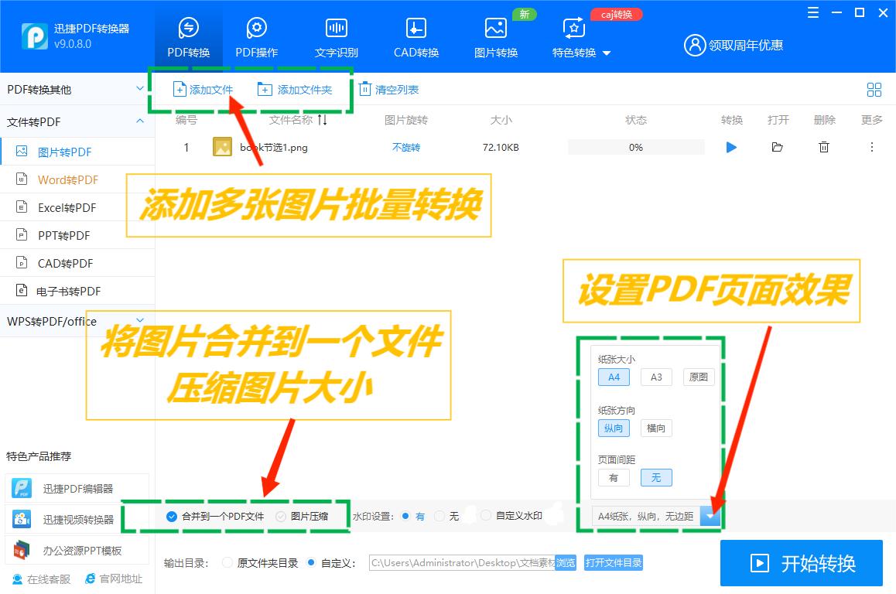Open the CAD转换 feature
Image resolution: width=896 pixels, height=594 pixels.
click(x=415, y=35)
